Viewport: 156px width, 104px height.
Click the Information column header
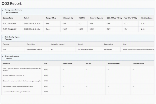(x=7, y=63)
